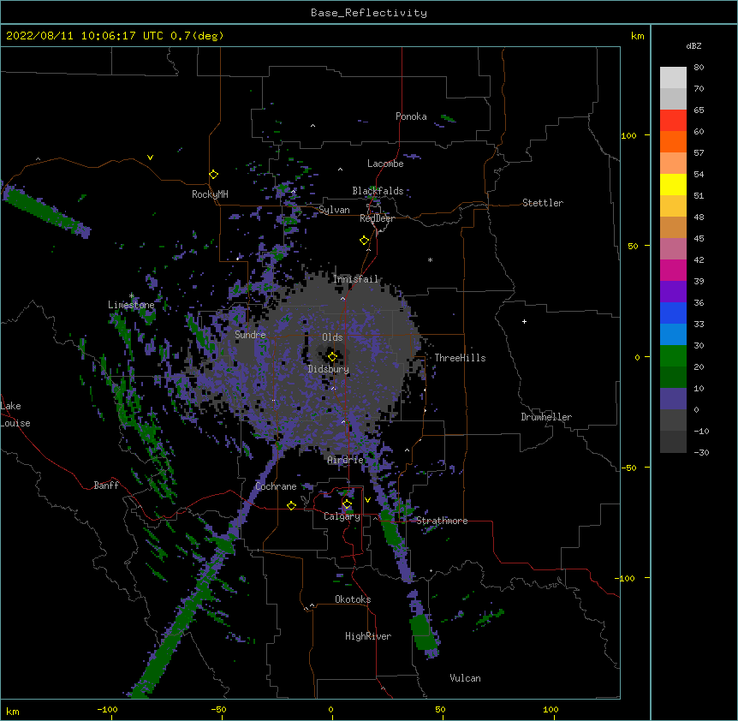738x721 pixels.
Task: Pick the blue 33–36 dBZ legend swatch
Action: tap(673, 313)
